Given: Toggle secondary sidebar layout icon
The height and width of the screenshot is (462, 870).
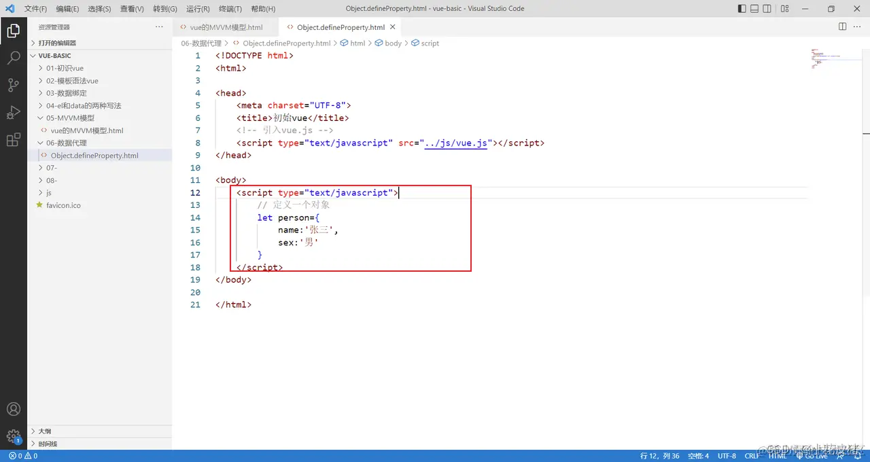Looking at the screenshot, I should click(x=767, y=9).
